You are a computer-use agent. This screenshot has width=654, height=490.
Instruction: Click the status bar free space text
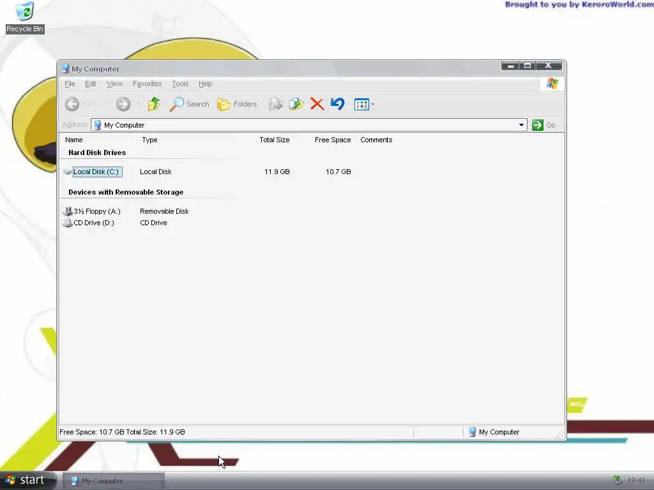122,432
